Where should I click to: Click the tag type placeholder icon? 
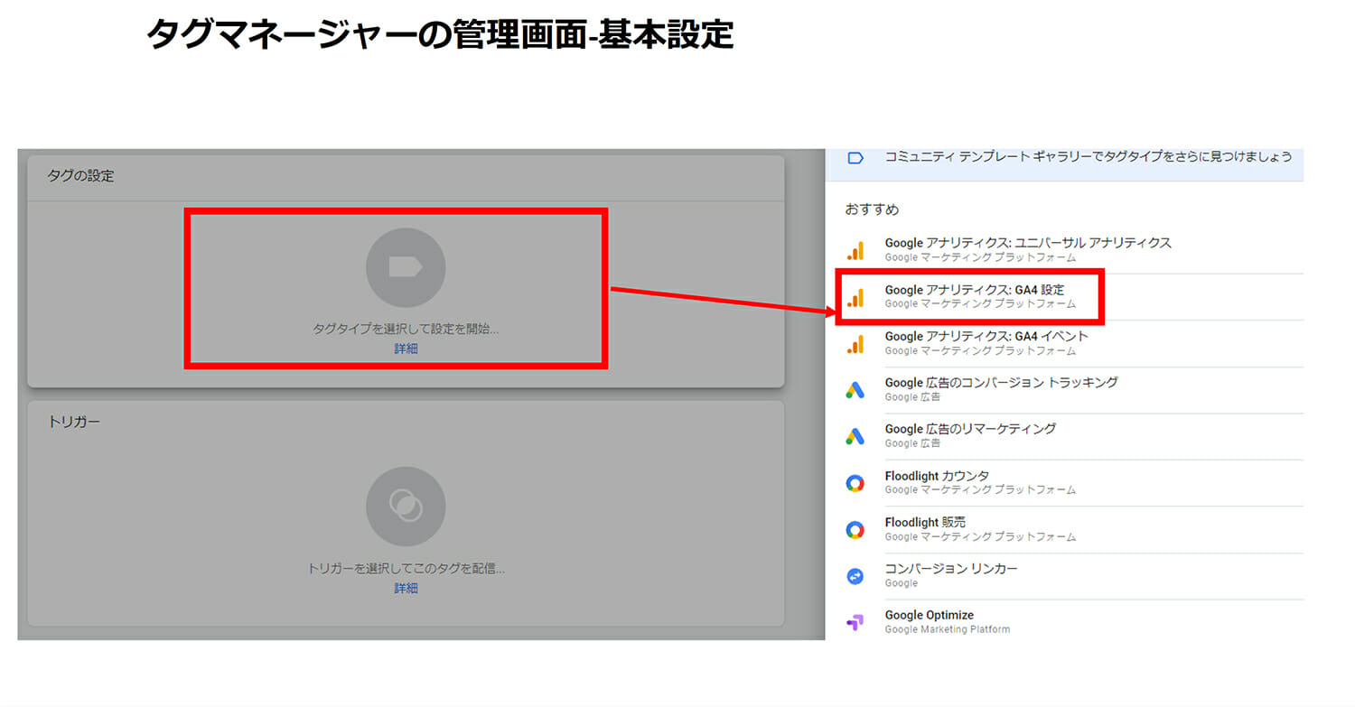pyautogui.click(x=406, y=267)
